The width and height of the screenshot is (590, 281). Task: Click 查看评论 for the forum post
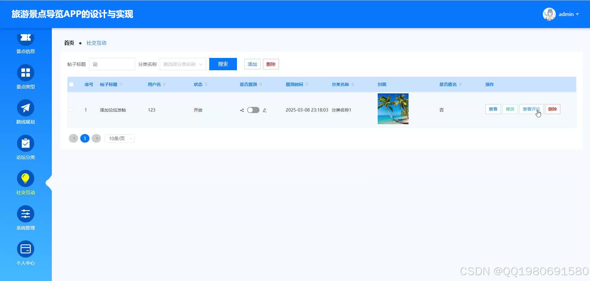[x=531, y=109]
